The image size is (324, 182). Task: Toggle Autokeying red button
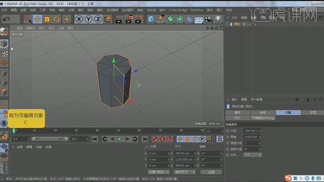(x=162, y=139)
